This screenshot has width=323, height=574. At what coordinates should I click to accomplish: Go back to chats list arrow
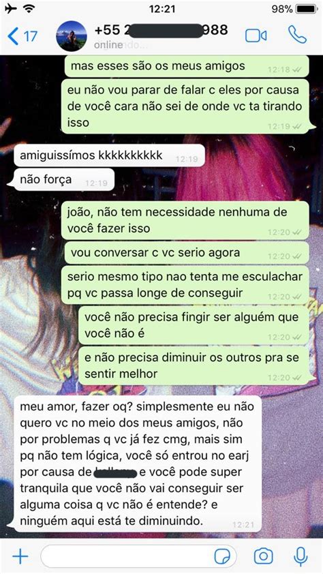point(13,36)
